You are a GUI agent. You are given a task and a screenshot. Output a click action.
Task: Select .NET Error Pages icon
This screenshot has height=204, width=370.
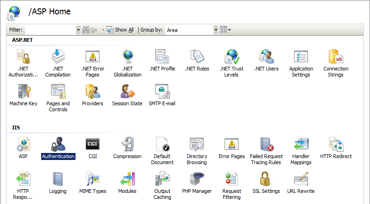(x=93, y=63)
